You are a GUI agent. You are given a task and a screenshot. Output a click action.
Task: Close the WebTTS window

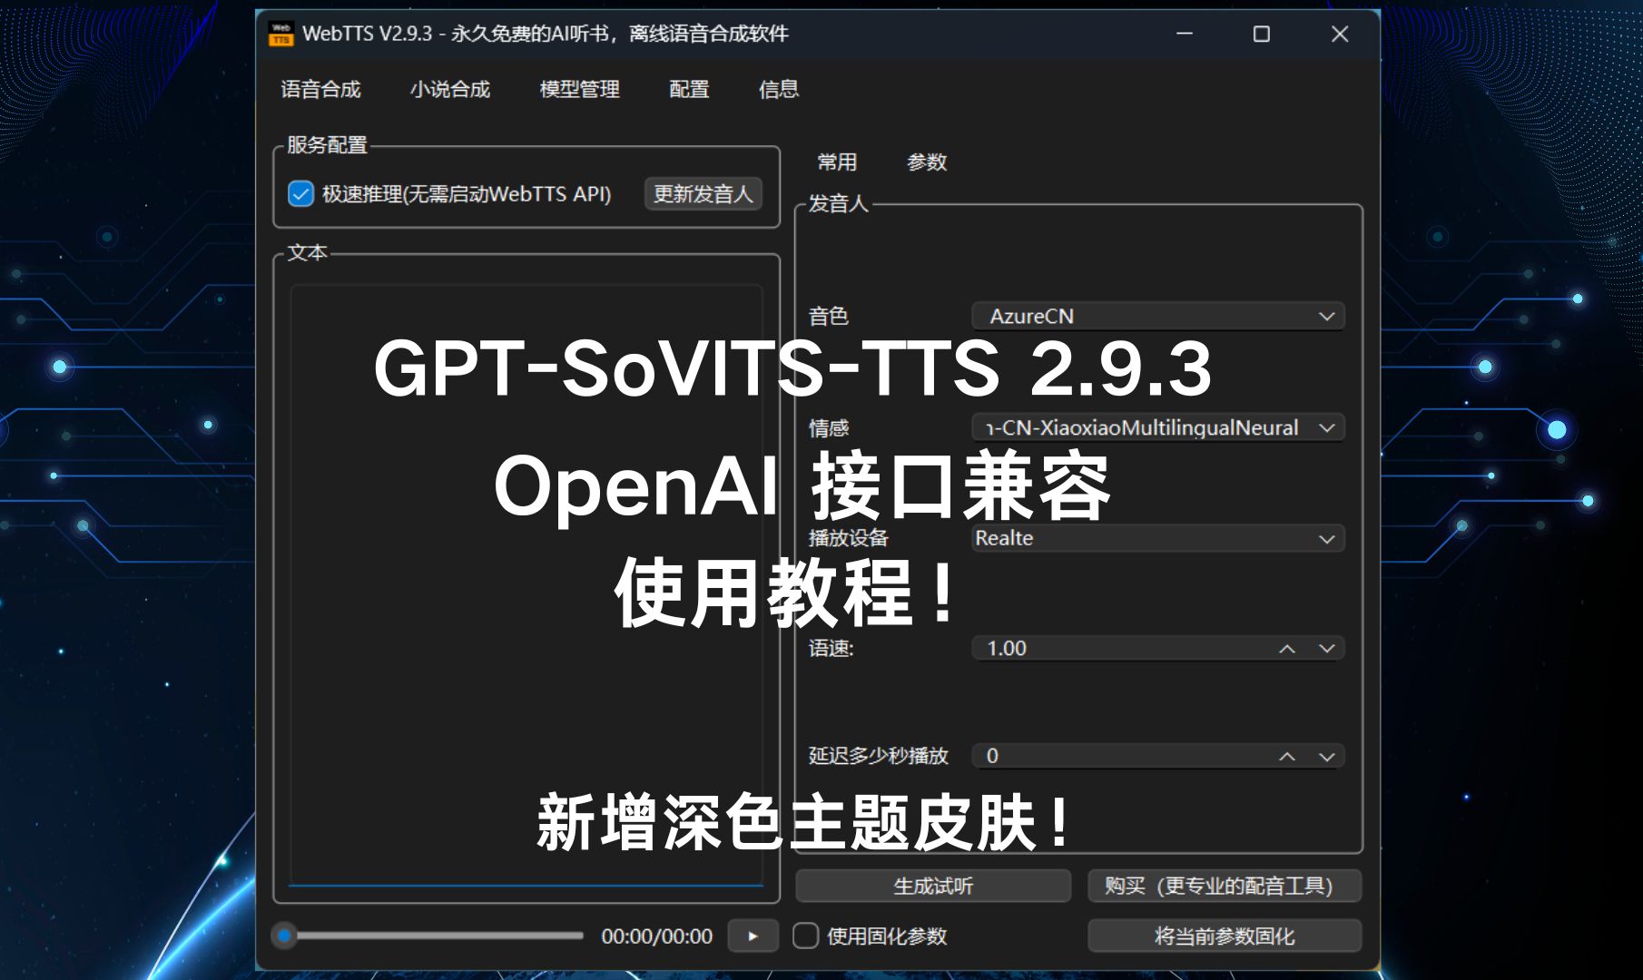coord(1340,34)
